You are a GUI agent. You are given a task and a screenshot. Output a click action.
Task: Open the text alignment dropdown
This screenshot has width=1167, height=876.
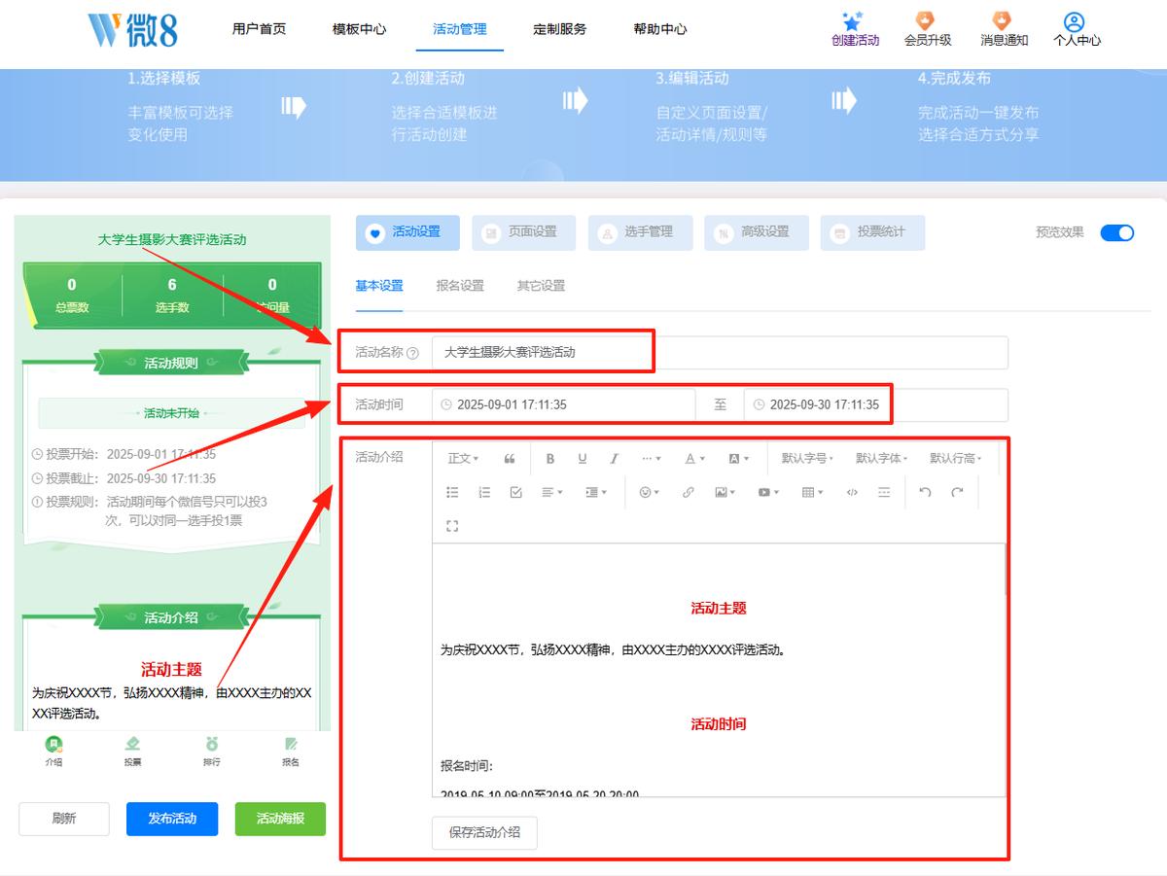click(x=552, y=493)
